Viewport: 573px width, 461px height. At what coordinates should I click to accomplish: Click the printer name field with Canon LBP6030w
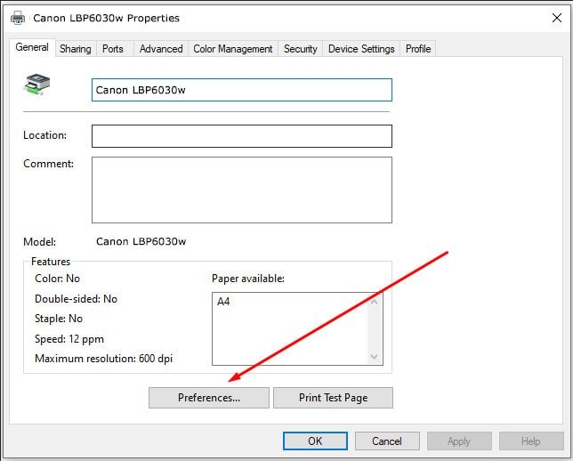click(242, 90)
